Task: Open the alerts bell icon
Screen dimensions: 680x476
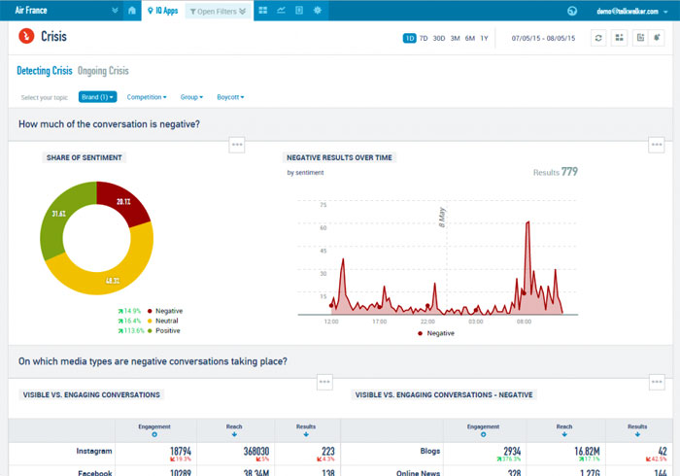Action: click(x=657, y=38)
